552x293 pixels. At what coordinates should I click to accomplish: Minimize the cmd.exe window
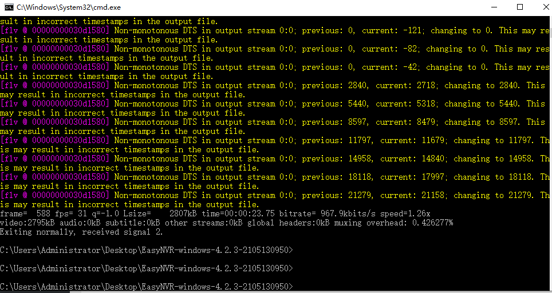(494, 7)
